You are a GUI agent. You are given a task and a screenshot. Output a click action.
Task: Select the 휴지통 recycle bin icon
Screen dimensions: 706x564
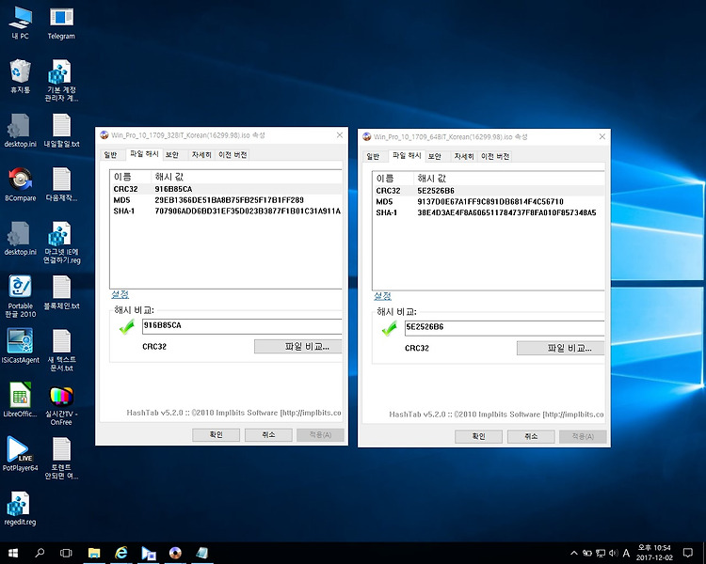pyautogui.click(x=21, y=76)
